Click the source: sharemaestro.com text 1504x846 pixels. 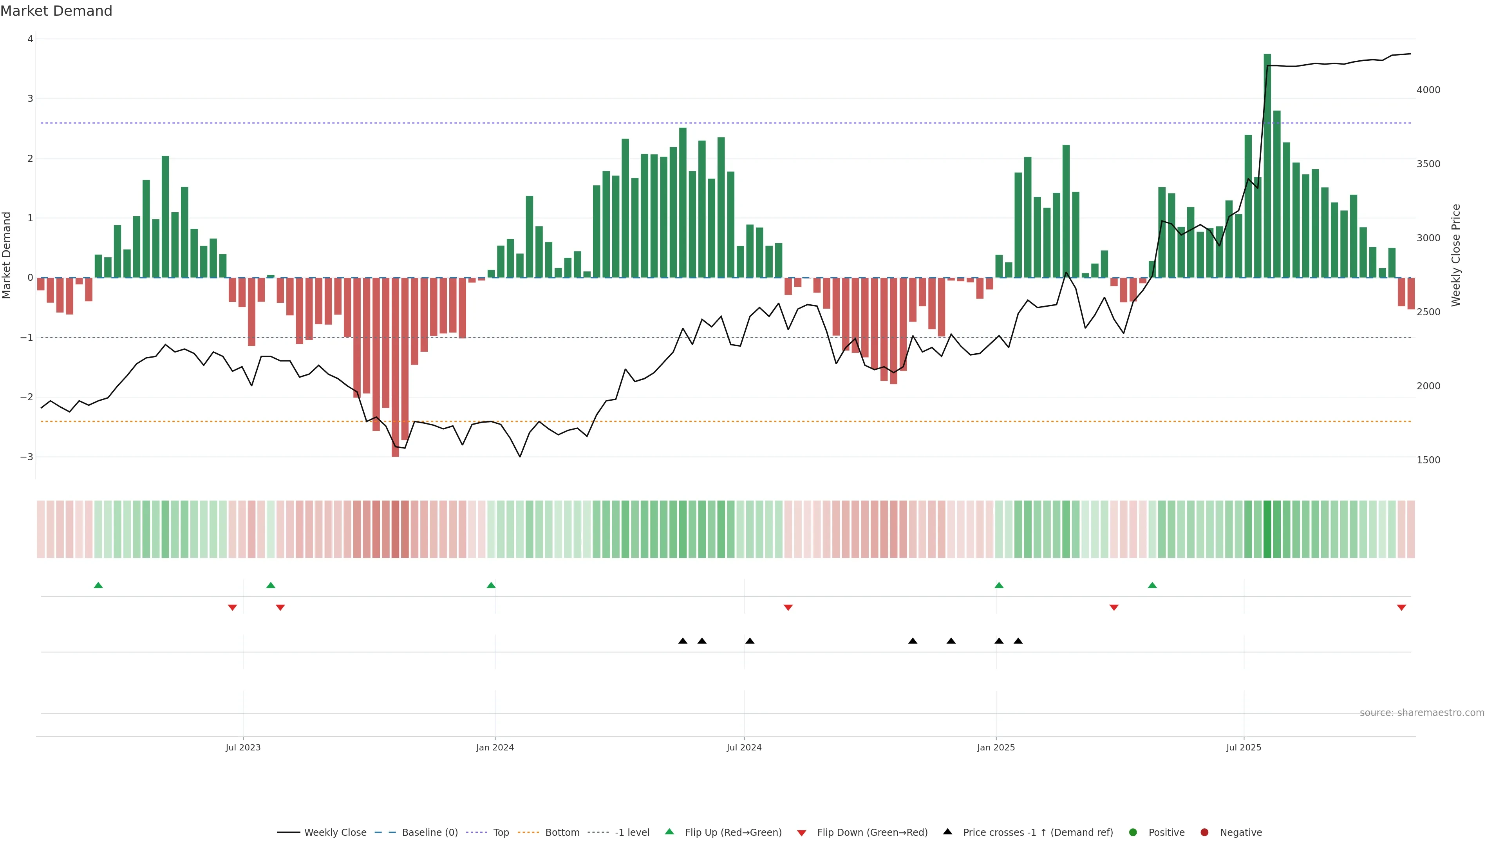pos(1422,713)
